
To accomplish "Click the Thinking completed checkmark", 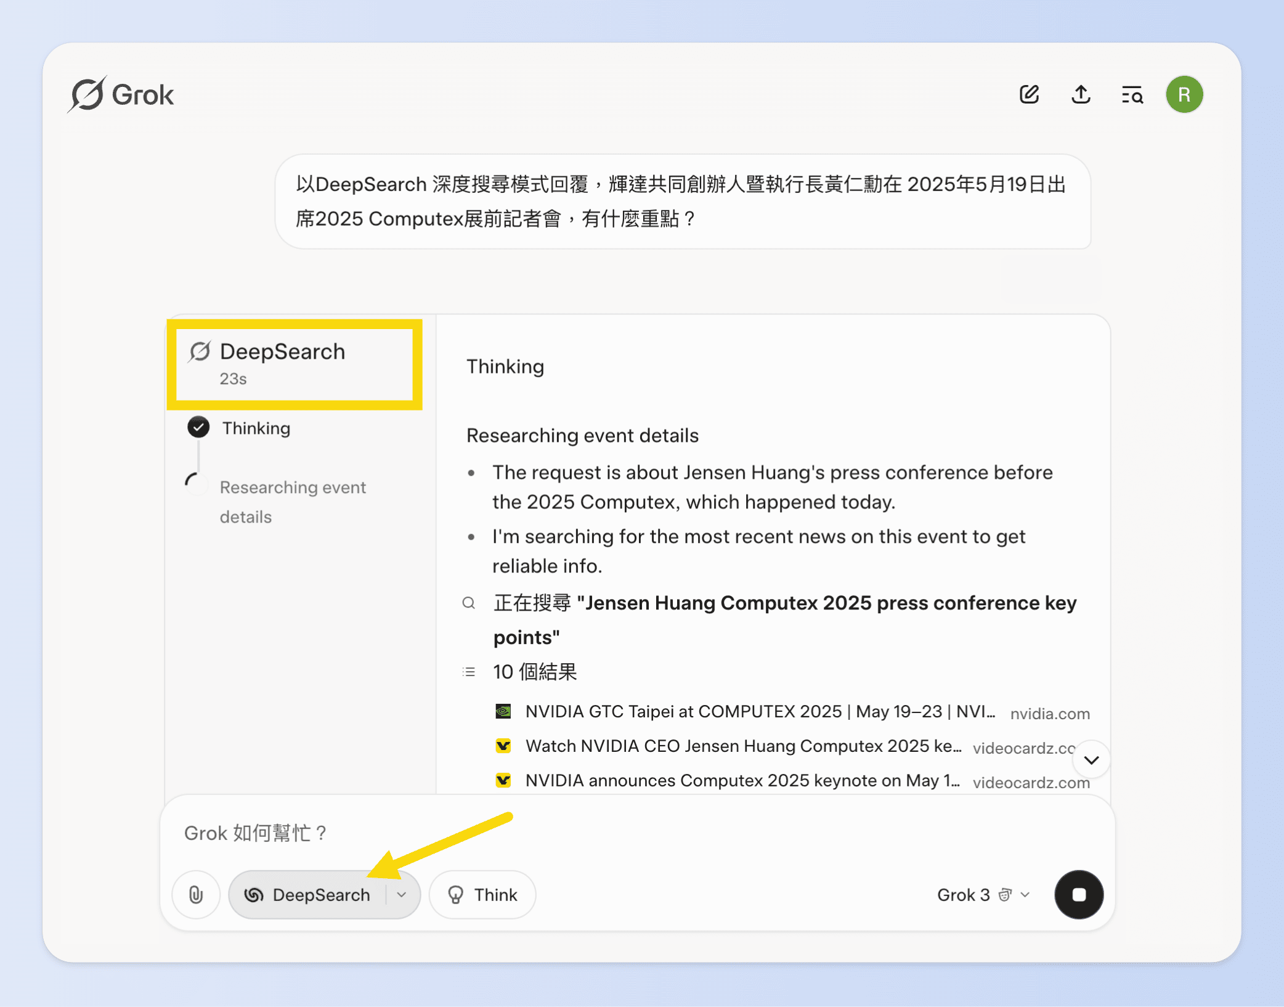I will (x=198, y=427).
